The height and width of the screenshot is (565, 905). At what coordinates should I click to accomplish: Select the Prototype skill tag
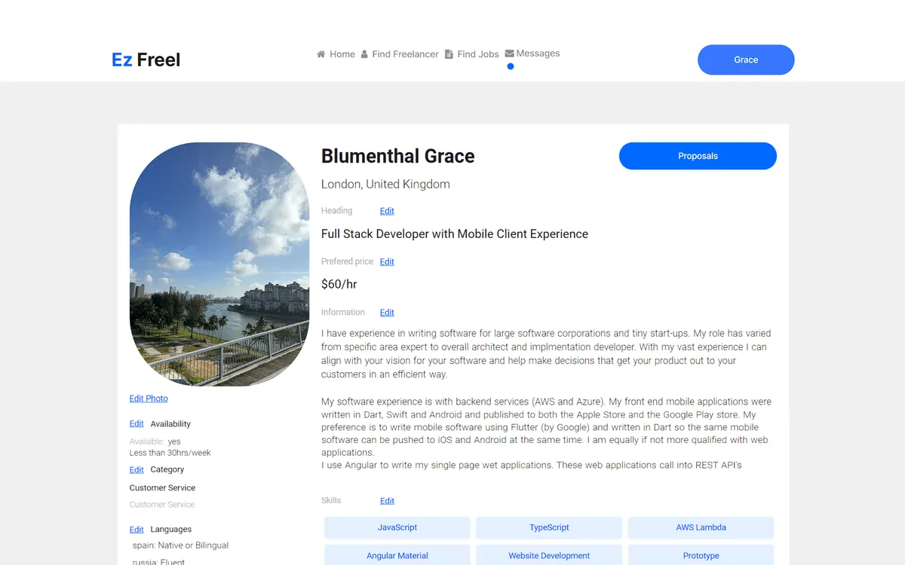click(x=701, y=555)
